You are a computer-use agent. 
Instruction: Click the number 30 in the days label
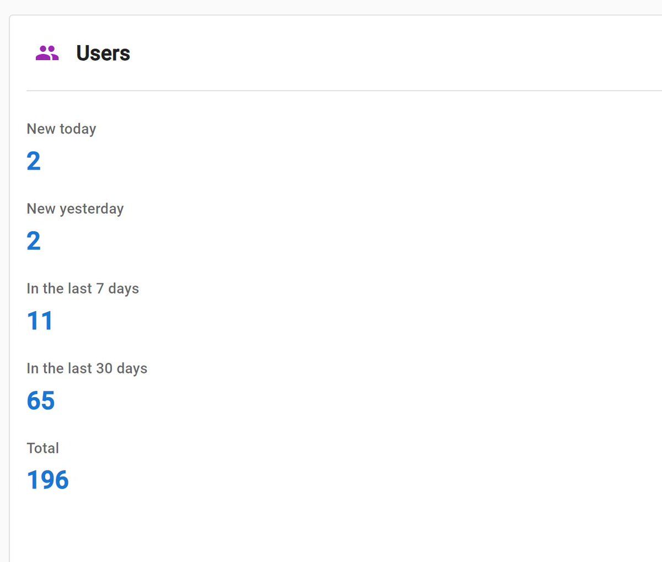point(104,368)
